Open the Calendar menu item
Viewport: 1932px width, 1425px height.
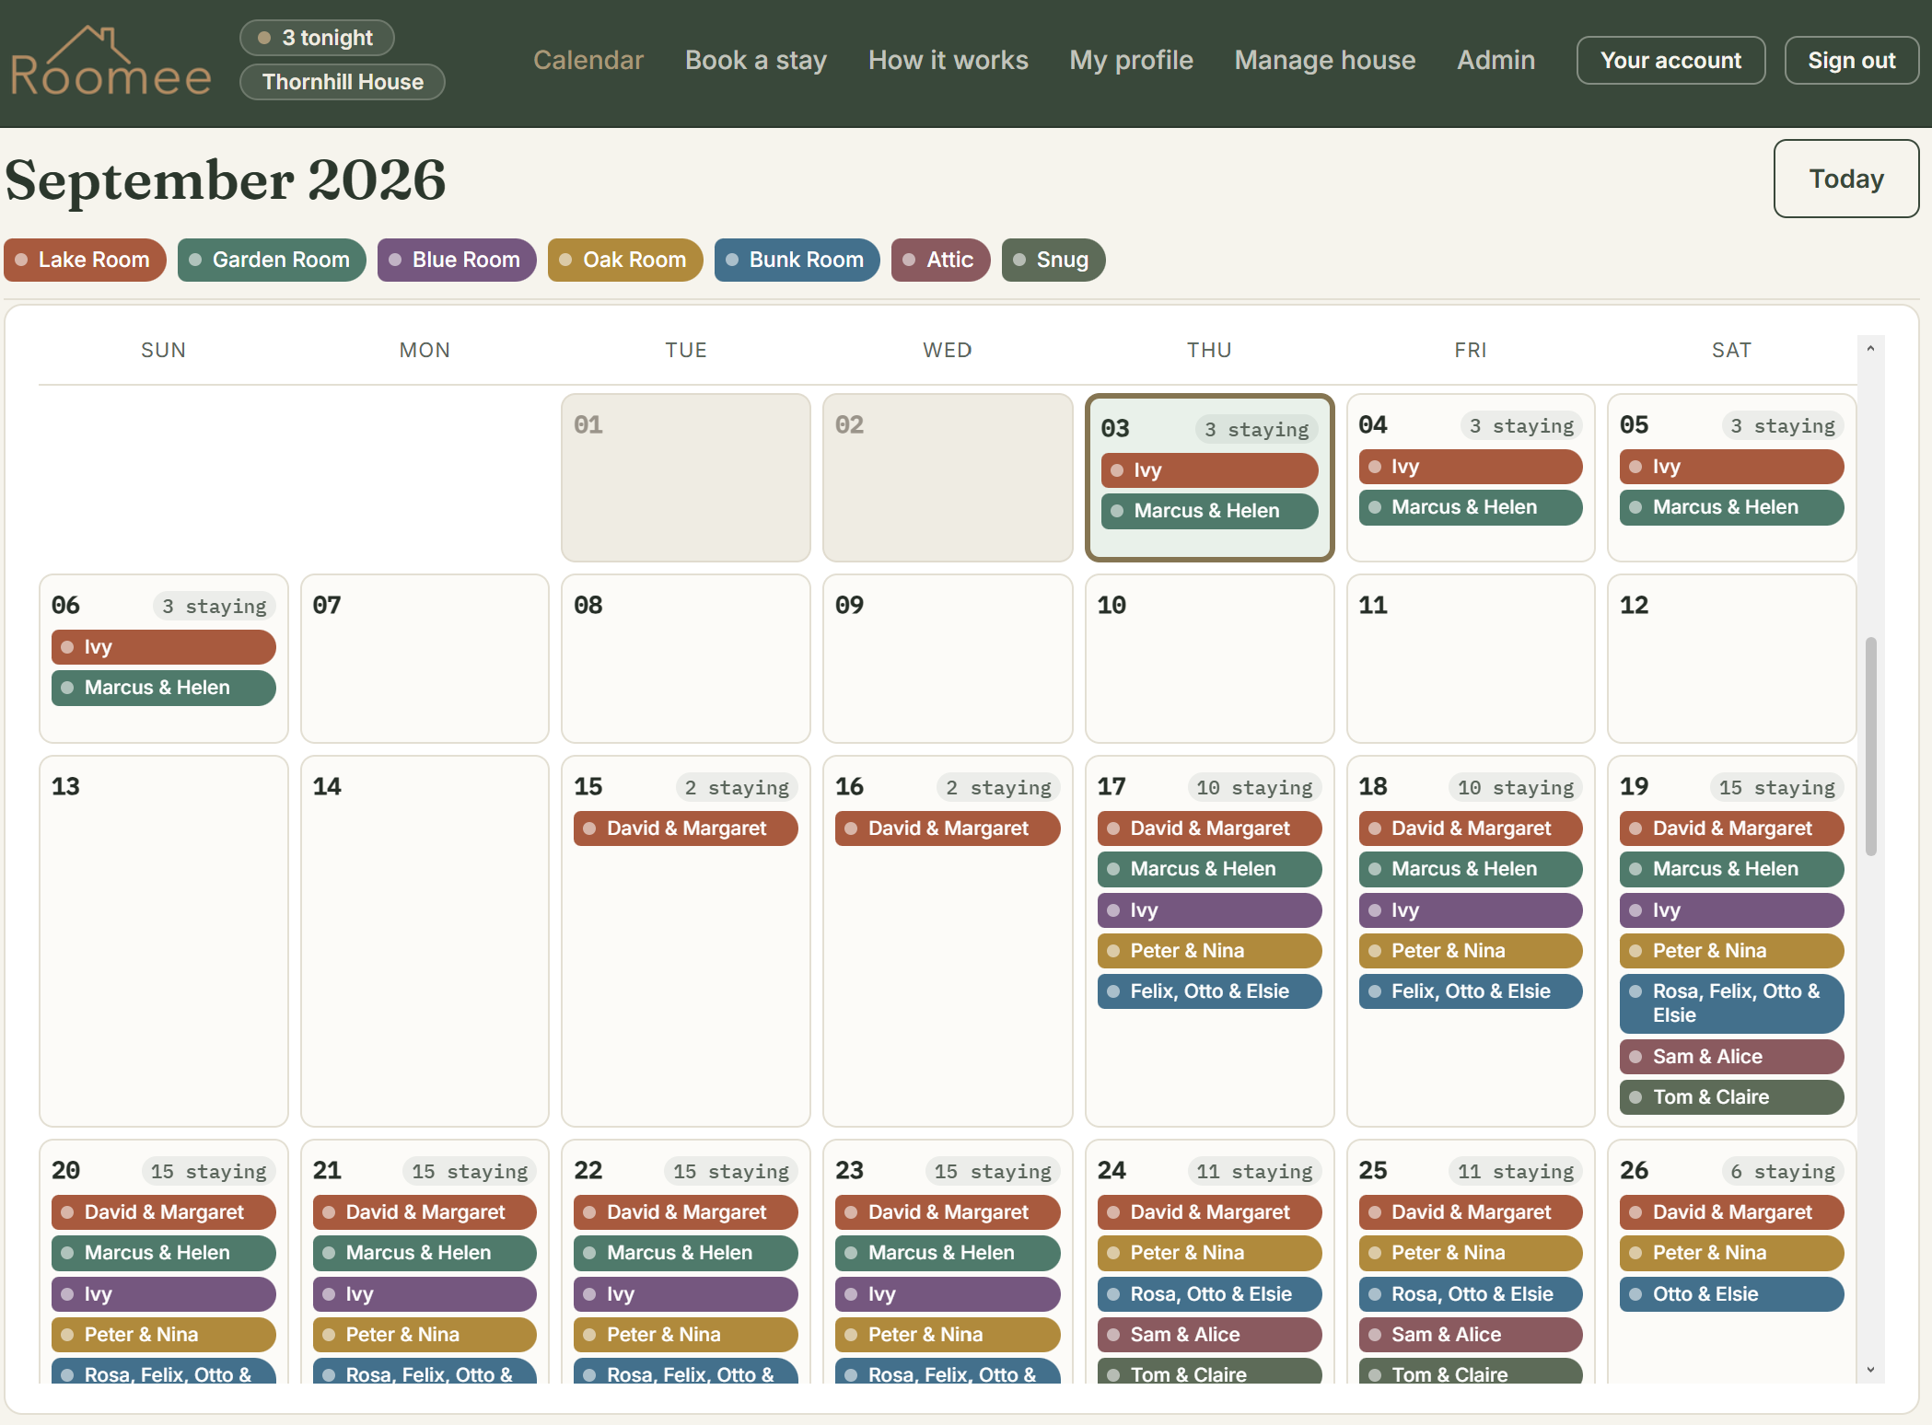click(x=588, y=60)
